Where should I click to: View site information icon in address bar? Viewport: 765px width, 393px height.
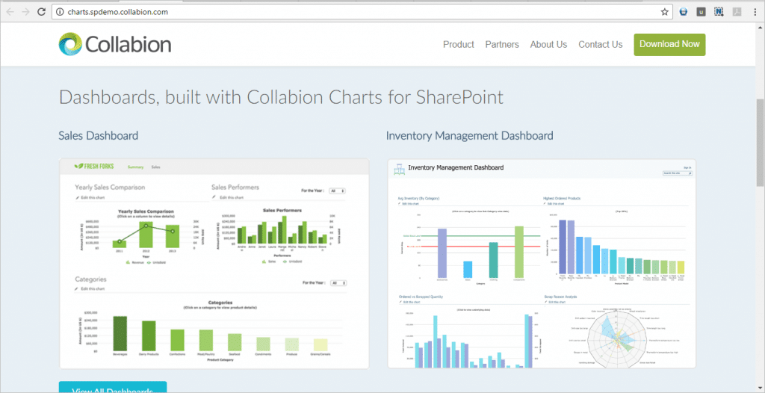pos(60,12)
